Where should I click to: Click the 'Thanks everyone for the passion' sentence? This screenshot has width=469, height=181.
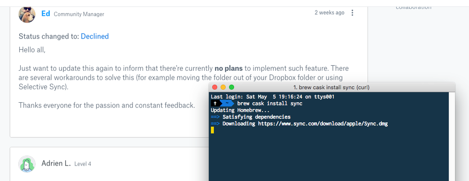(107, 105)
